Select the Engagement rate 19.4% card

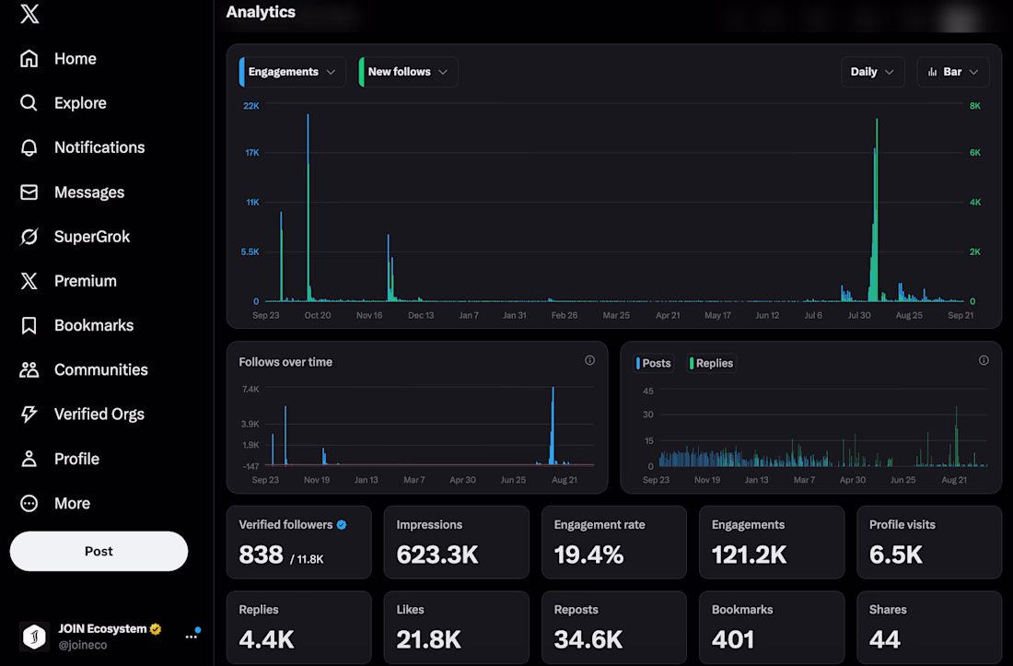[x=614, y=542]
